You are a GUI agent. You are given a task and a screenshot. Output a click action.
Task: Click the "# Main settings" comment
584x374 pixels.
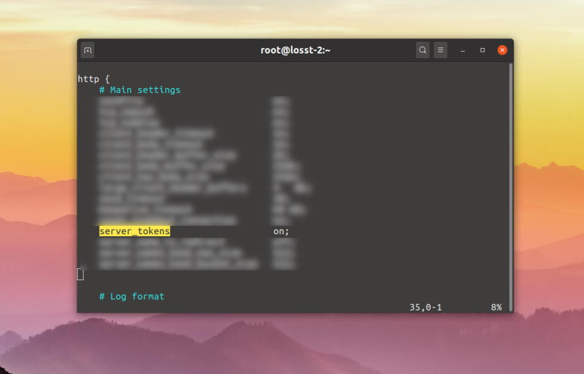[x=140, y=90]
